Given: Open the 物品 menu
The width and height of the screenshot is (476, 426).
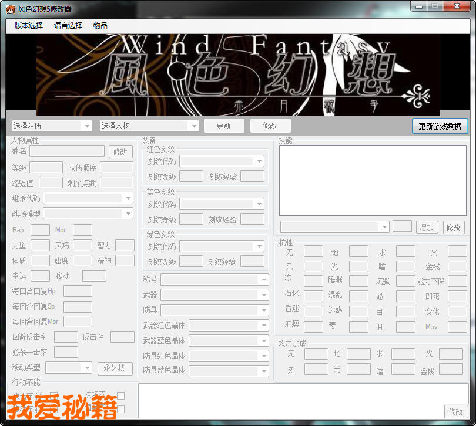Looking at the screenshot, I should coord(100,26).
